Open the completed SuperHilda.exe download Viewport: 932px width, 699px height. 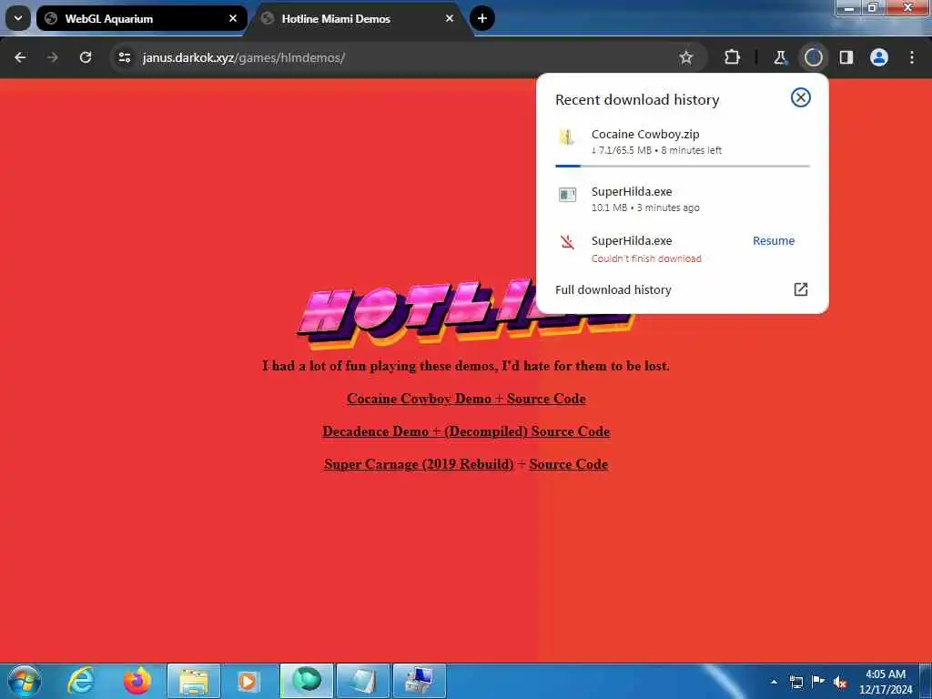click(x=682, y=199)
